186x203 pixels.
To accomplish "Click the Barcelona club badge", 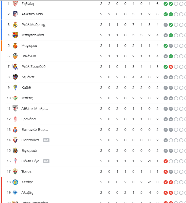I will 15,35.
